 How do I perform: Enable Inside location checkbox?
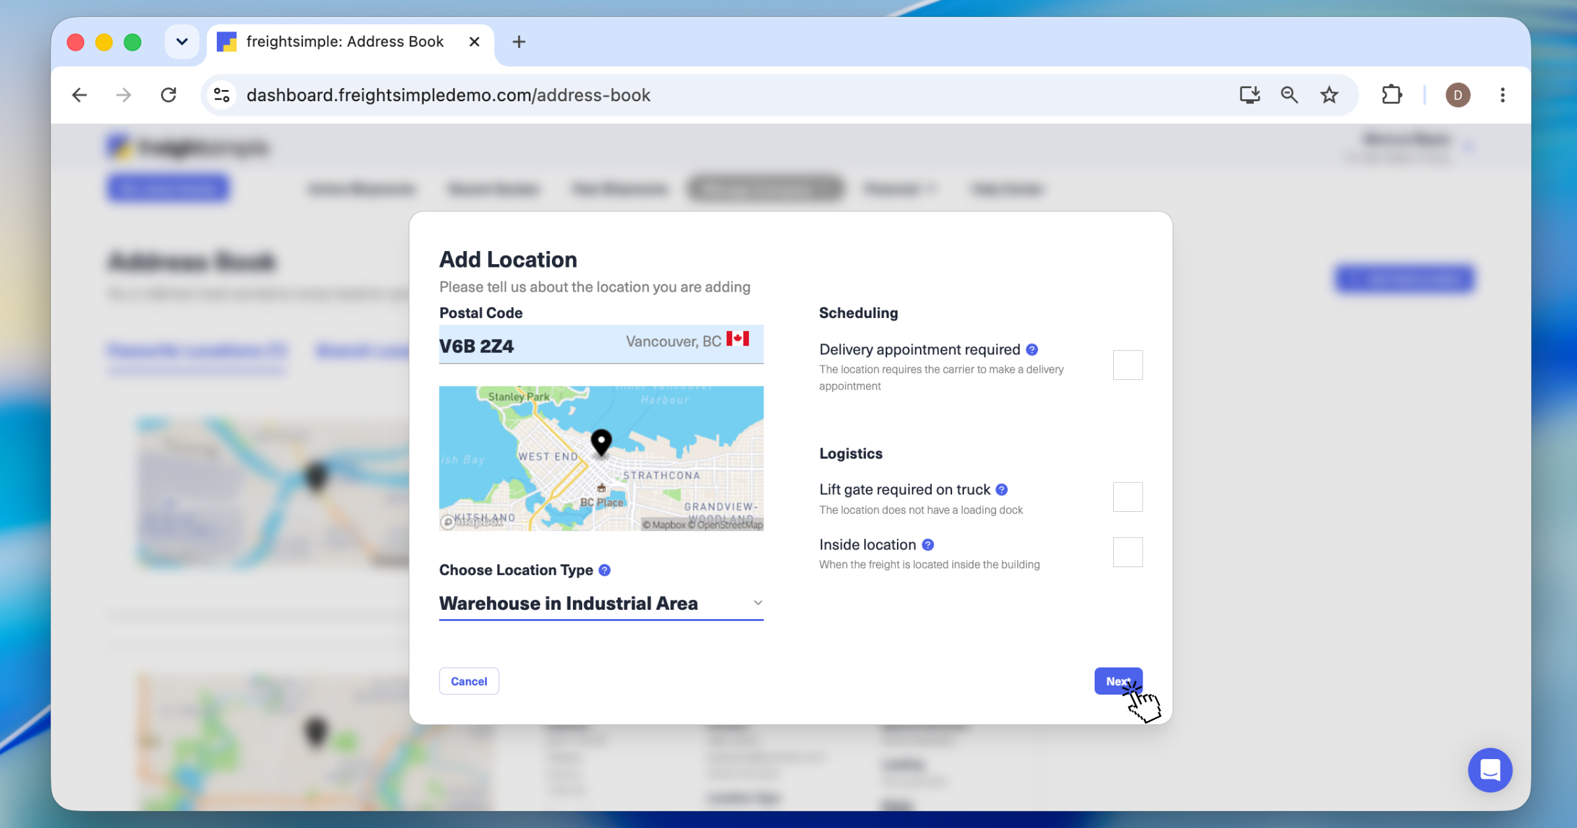coord(1128,552)
